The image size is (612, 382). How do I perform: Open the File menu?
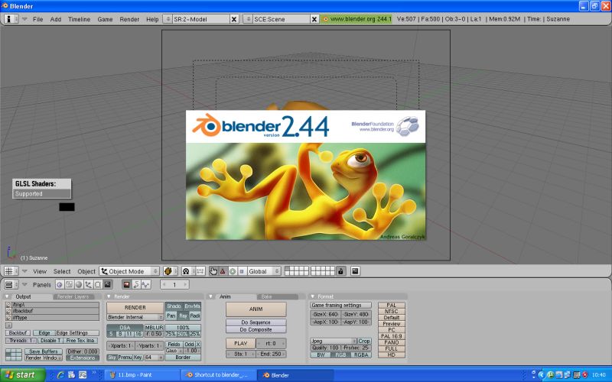[x=37, y=19]
